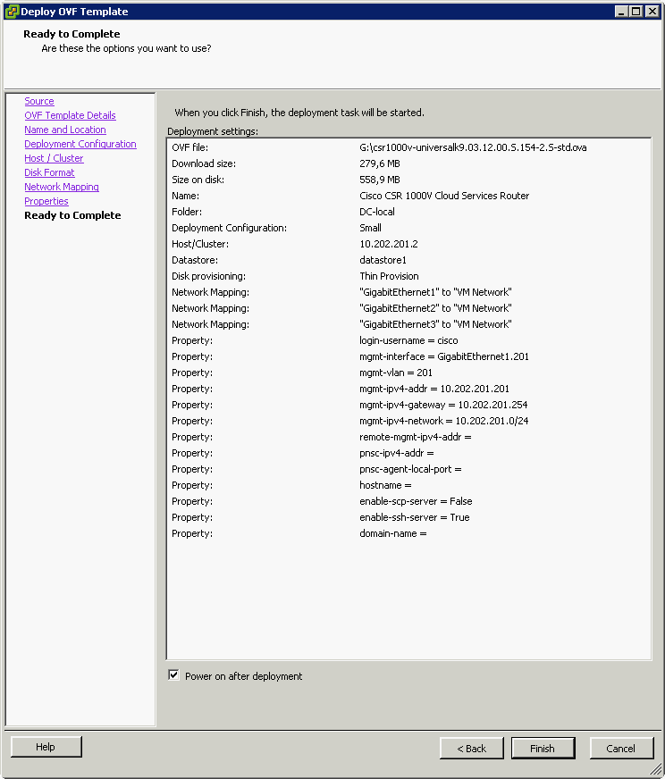Go to Network Mapping step

pyautogui.click(x=62, y=187)
